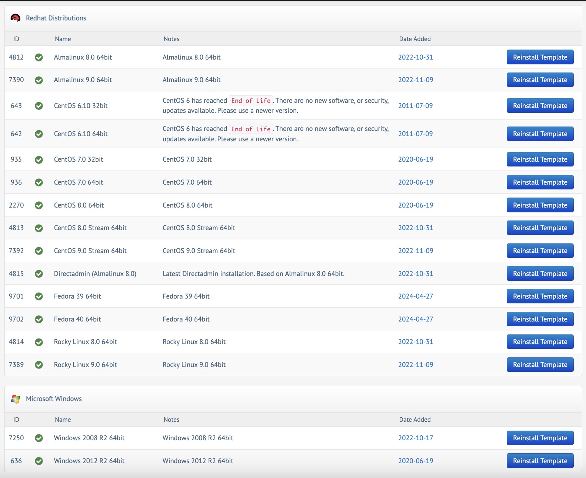Click green check icon for CentOS 6.10 32bit
586x478 pixels.
[39, 106]
